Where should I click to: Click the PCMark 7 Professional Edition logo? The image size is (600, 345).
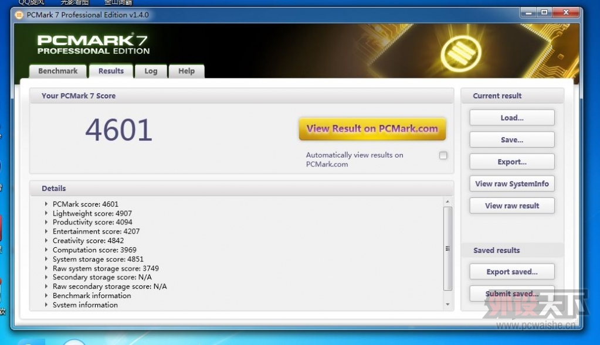click(x=93, y=44)
